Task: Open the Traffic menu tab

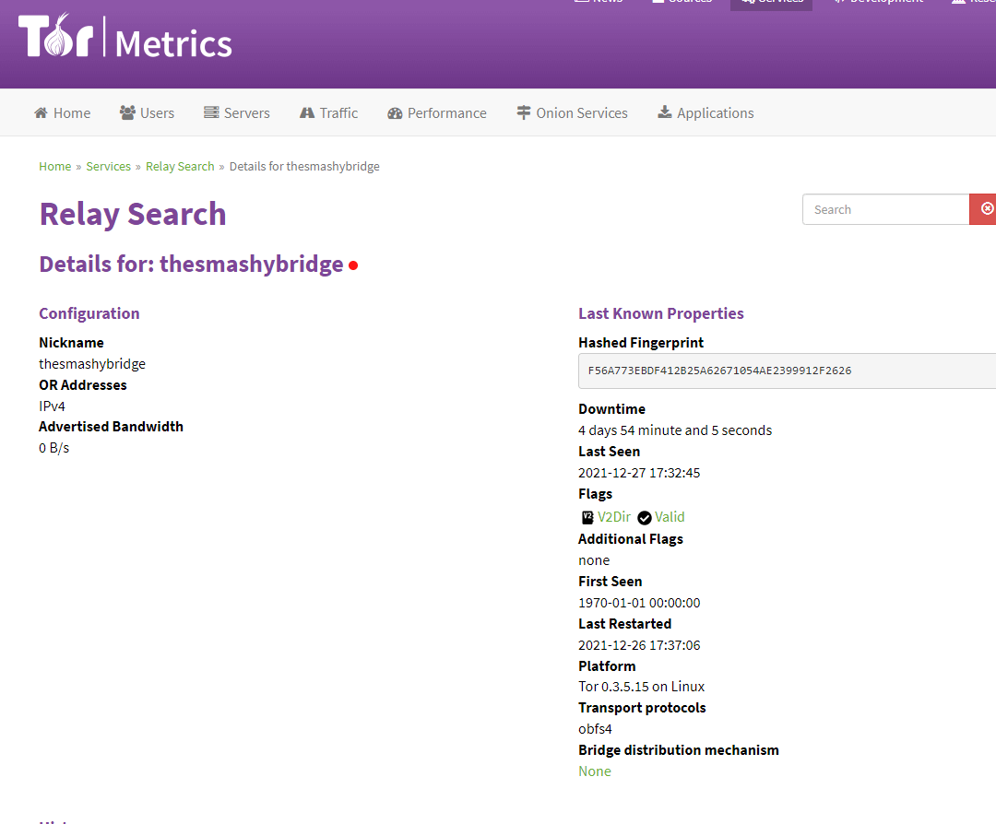Action: pos(328,112)
